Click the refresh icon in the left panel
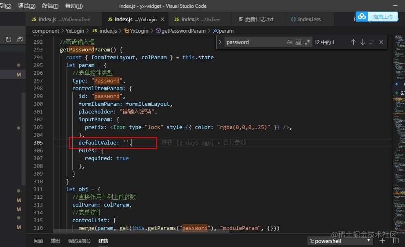The width and height of the screenshot is (405, 247). click(7, 40)
